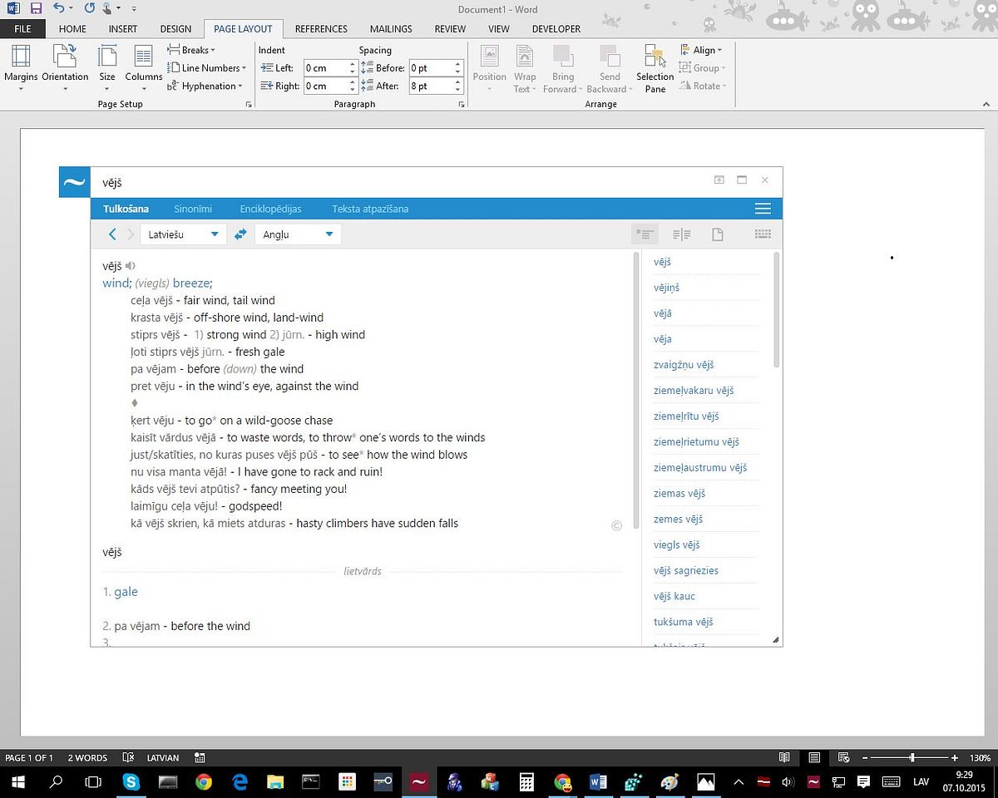Image resolution: width=998 pixels, height=798 pixels.
Task: Click the zoom in plus button
Action: (x=954, y=757)
